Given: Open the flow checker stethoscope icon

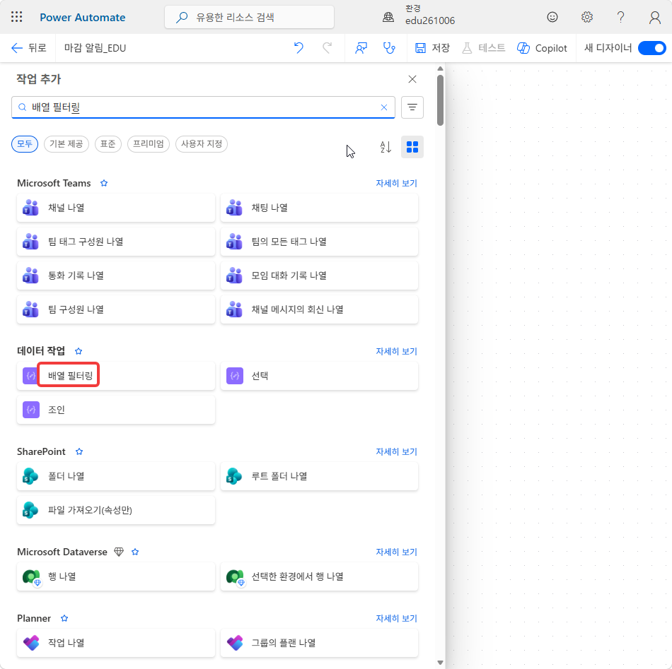Looking at the screenshot, I should tap(389, 48).
